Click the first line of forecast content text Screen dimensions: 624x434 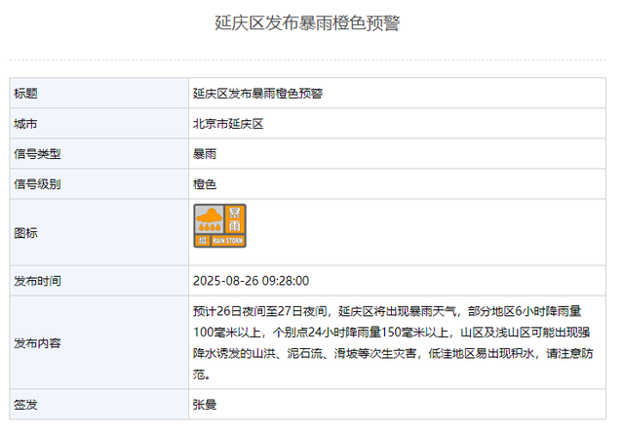point(387,311)
